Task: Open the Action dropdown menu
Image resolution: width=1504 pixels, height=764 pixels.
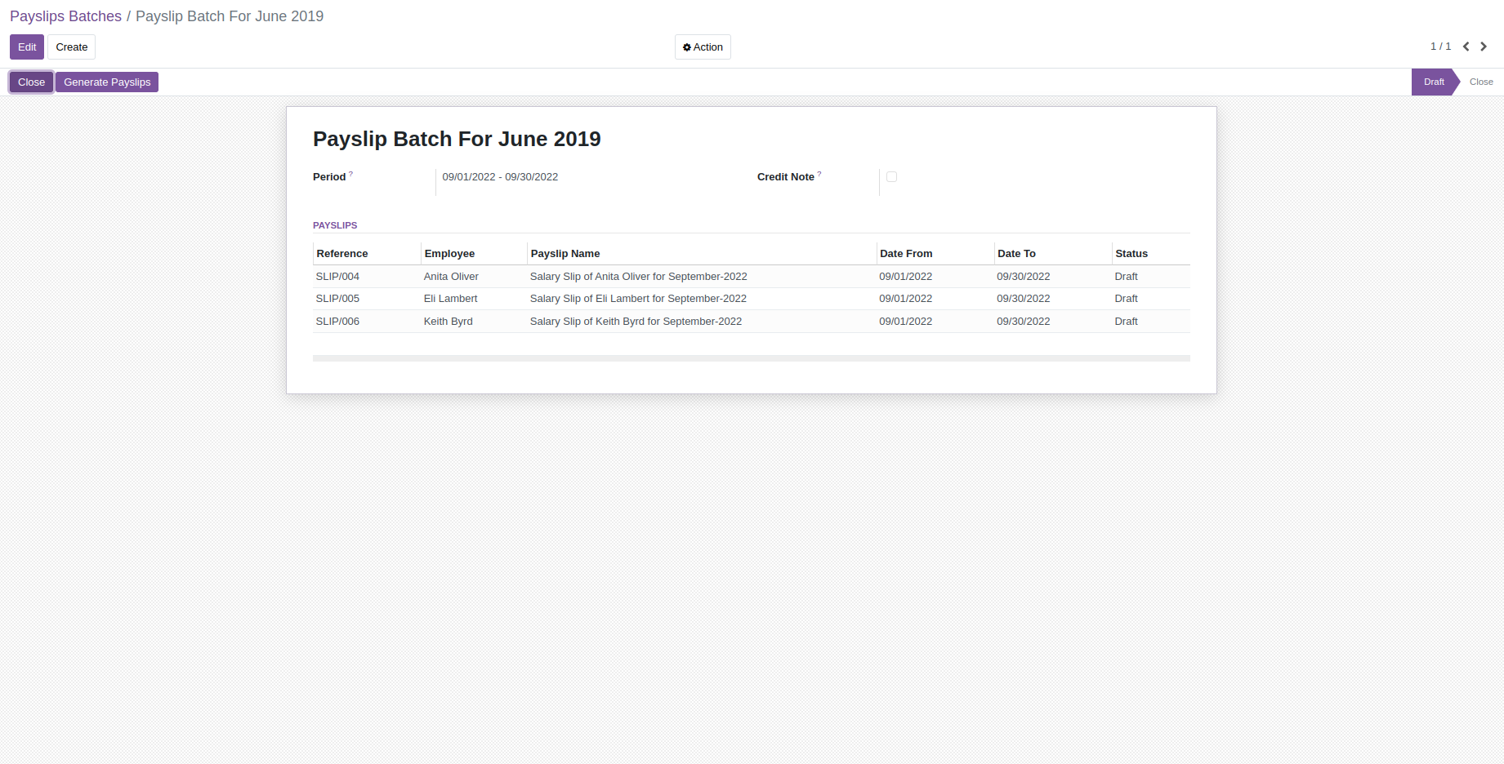Action: coord(703,47)
